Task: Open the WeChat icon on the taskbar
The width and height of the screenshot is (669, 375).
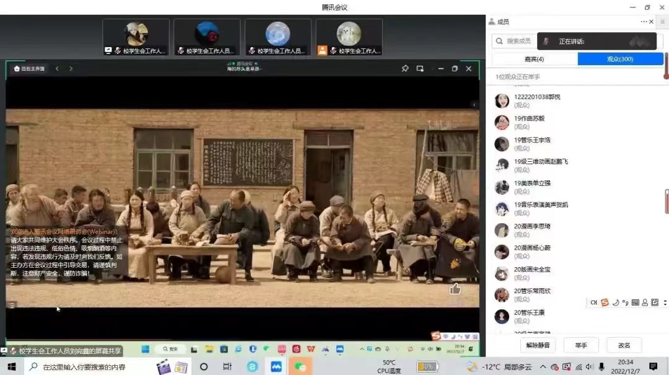Action: tap(300, 367)
